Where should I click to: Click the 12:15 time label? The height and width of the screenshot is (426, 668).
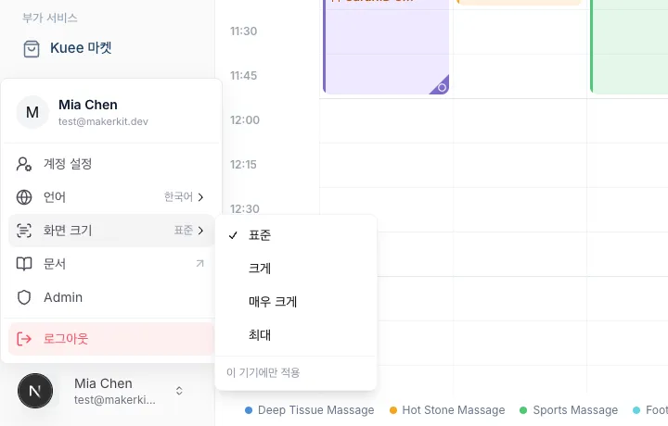[244, 165]
